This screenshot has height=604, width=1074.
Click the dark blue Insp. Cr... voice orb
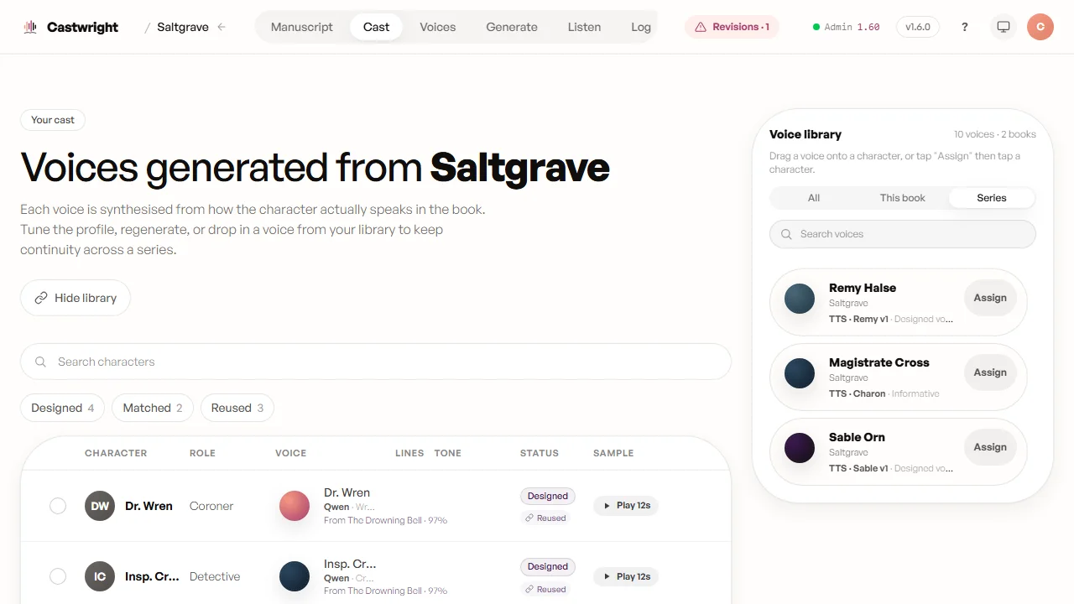tap(295, 576)
